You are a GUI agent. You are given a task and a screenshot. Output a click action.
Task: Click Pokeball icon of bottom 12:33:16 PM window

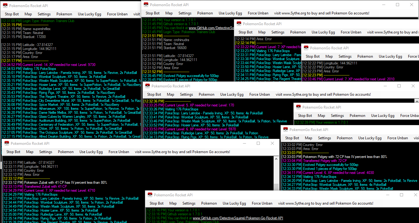click(x=150, y=195)
